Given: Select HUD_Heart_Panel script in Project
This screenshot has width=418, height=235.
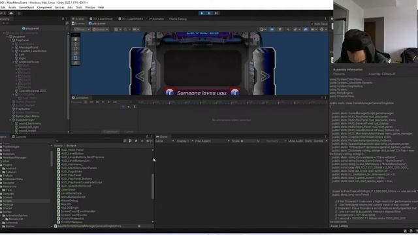Looking at the screenshot, I should 72,150.
